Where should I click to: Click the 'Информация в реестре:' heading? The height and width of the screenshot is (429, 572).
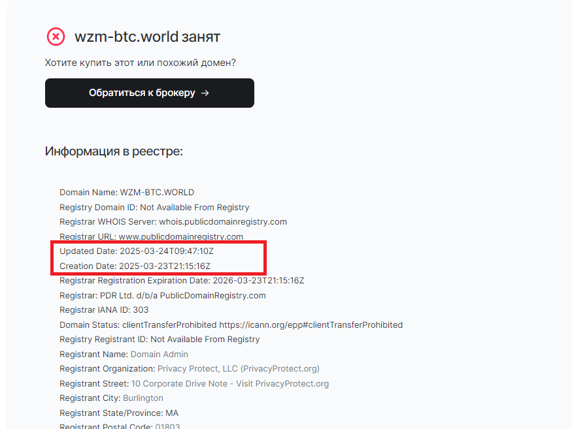coord(114,151)
